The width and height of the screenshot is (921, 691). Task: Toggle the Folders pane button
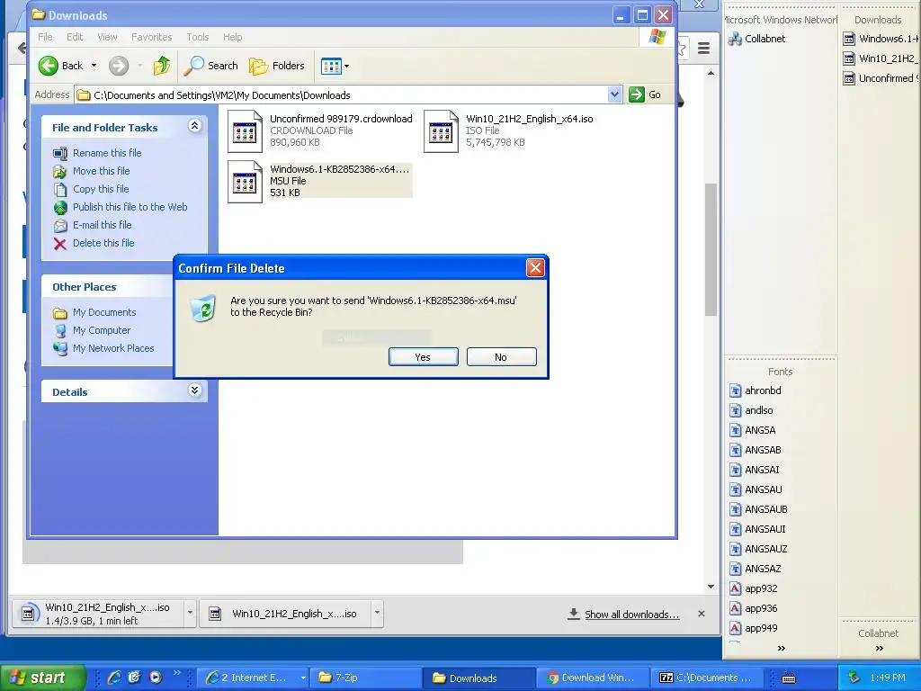tap(277, 66)
